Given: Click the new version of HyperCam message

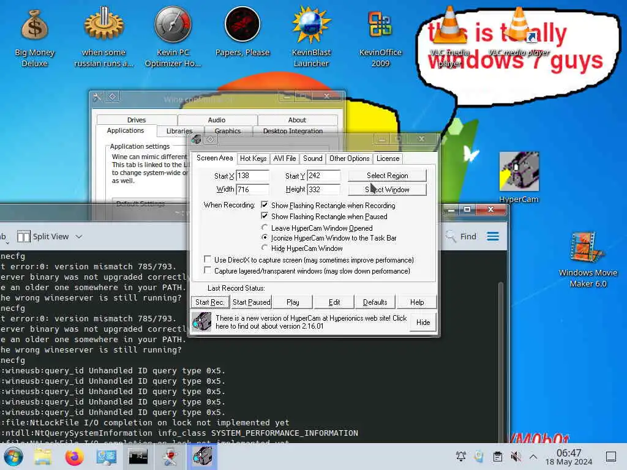Looking at the screenshot, I should [310, 322].
